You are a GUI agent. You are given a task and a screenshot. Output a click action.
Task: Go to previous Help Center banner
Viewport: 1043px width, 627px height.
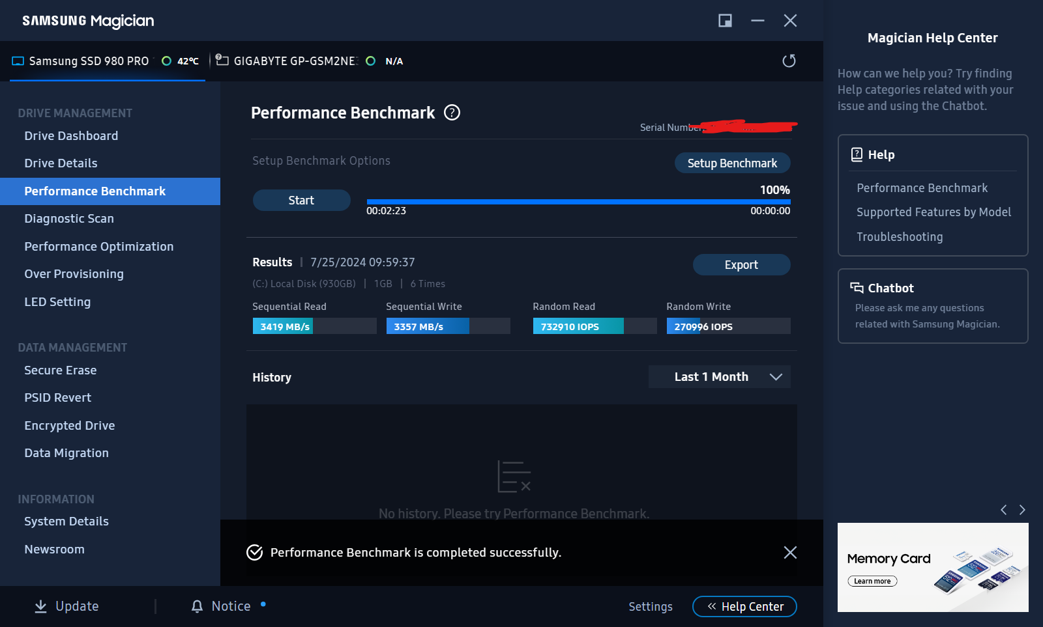point(1004,510)
